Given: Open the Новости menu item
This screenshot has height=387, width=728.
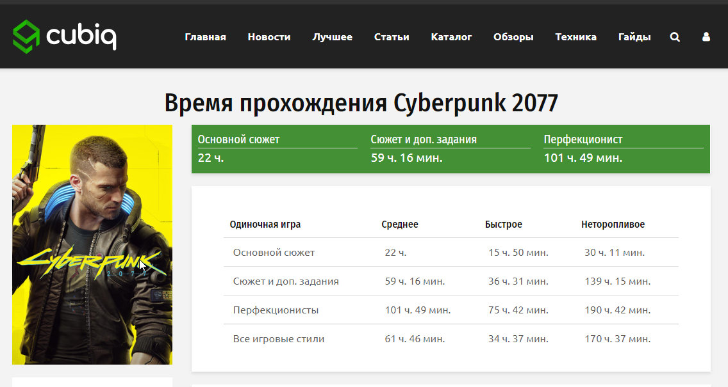Looking at the screenshot, I should [x=269, y=37].
